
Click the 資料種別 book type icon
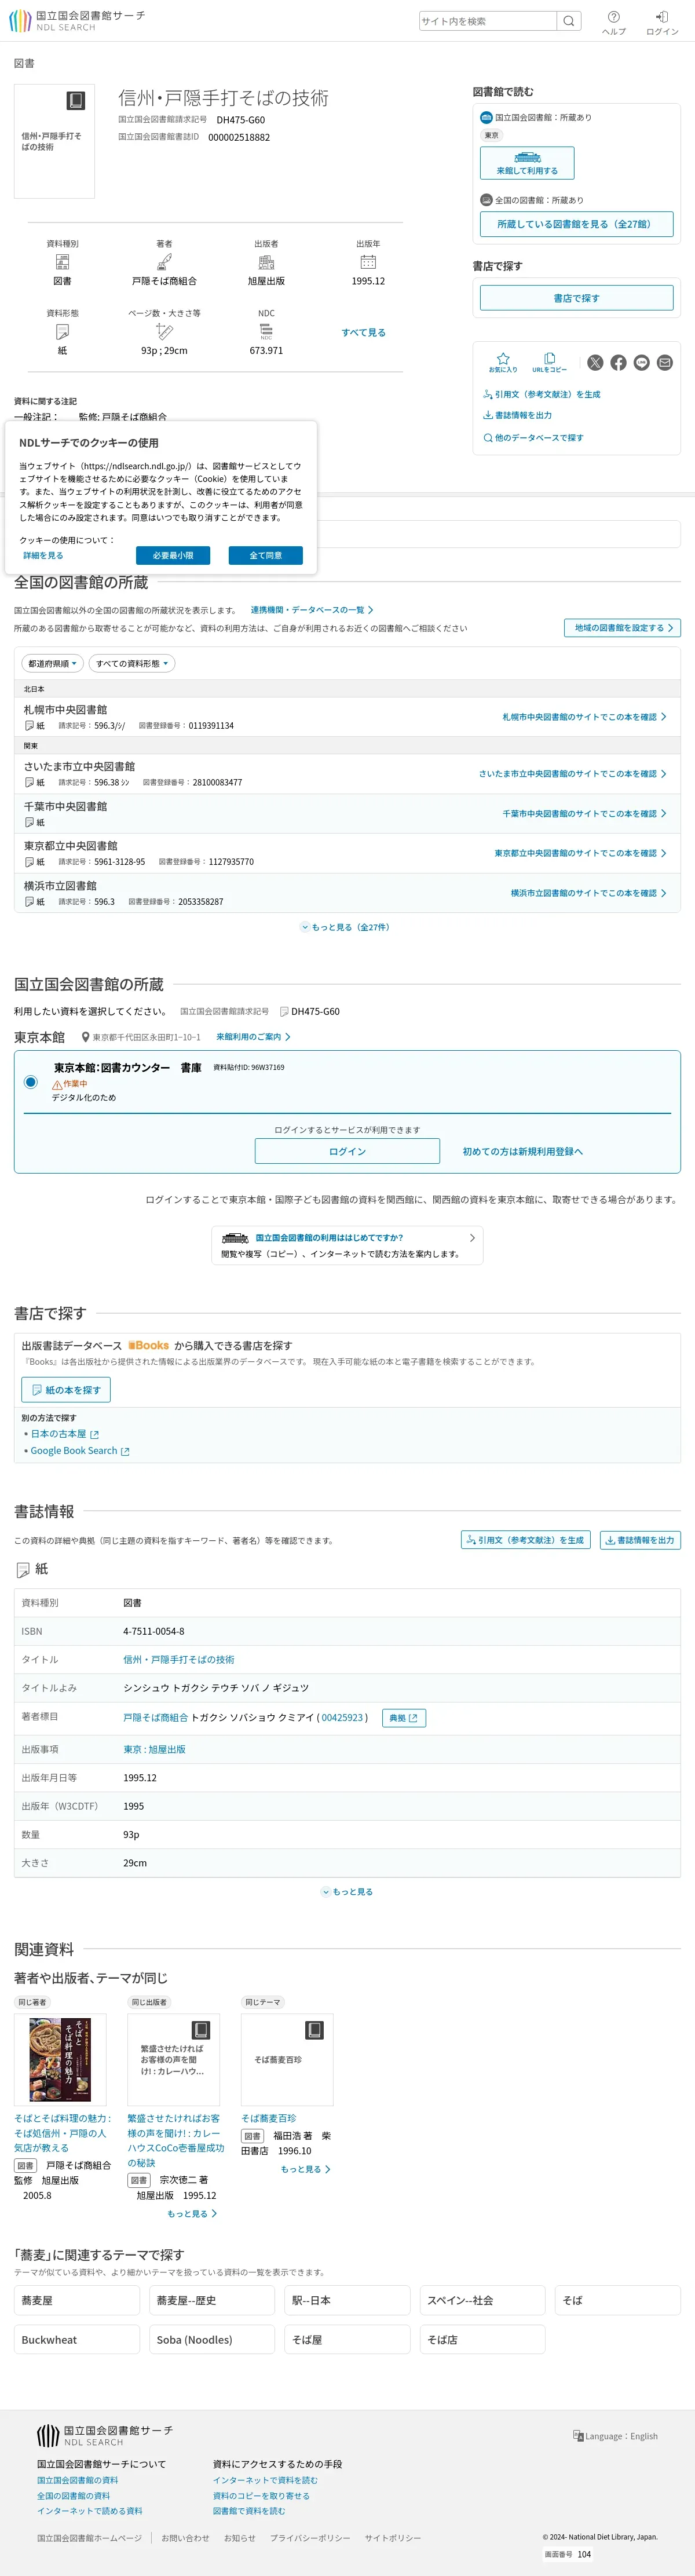pyautogui.click(x=62, y=262)
